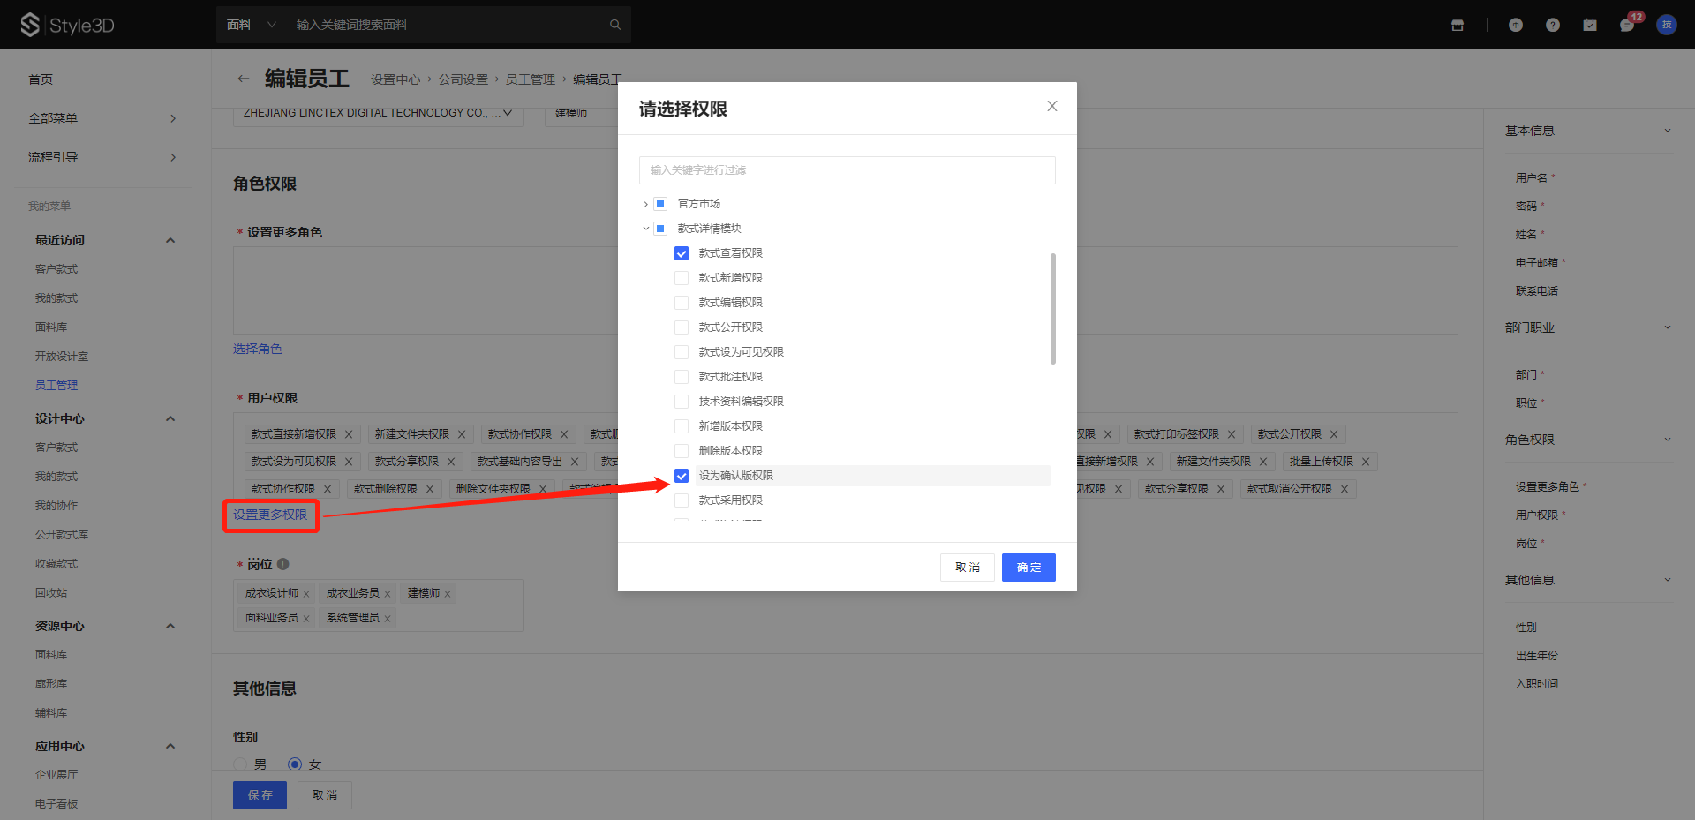
Task: Collapse the 款式详情模块 tree node
Action: (645, 229)
